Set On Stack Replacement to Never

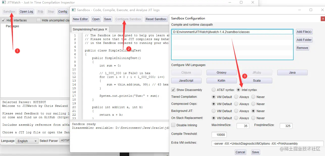pos(253,118)
